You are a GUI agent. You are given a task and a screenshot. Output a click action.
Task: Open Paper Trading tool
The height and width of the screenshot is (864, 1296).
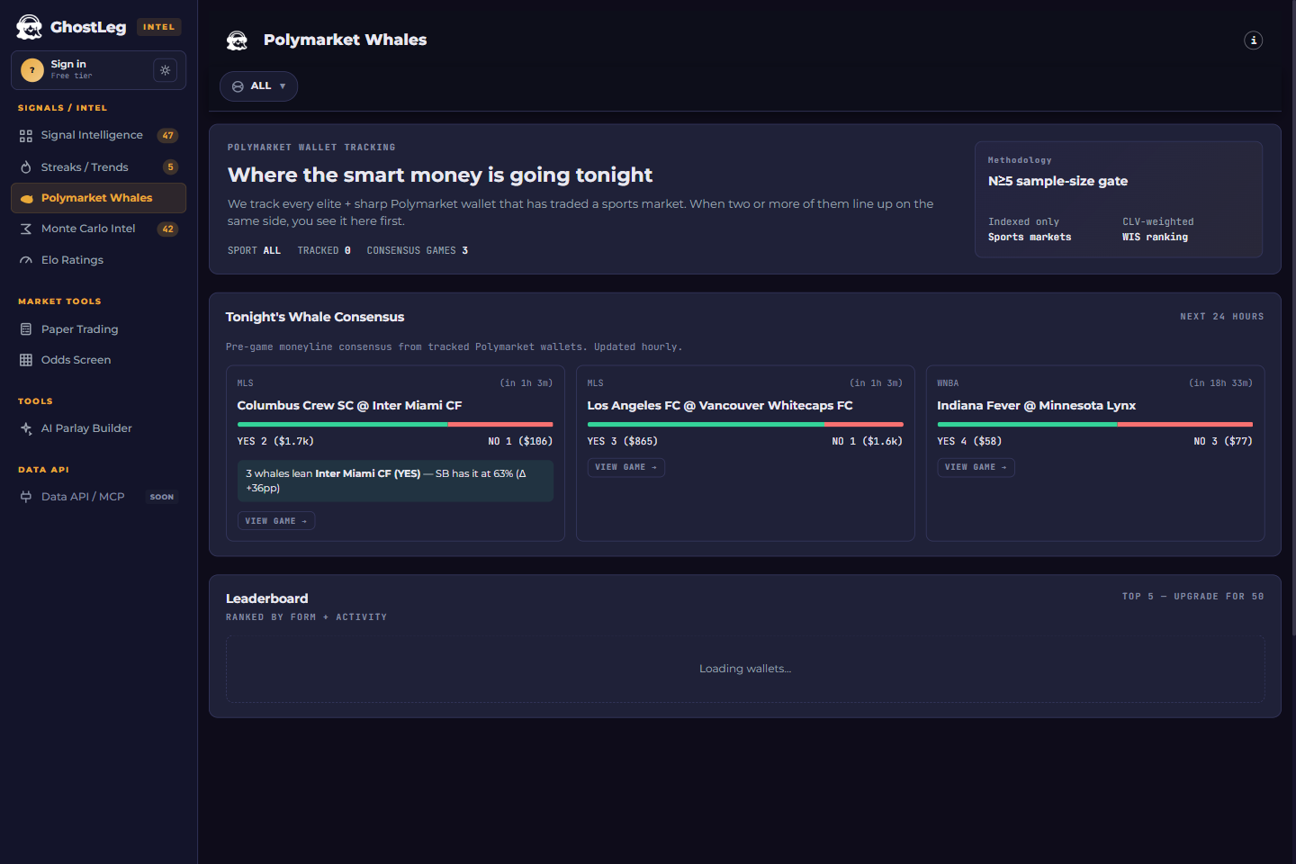tap(98, 329)
